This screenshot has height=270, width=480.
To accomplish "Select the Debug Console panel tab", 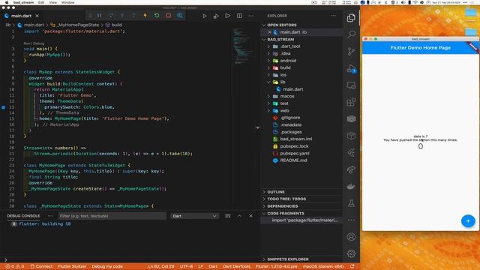I will point(23,216).
